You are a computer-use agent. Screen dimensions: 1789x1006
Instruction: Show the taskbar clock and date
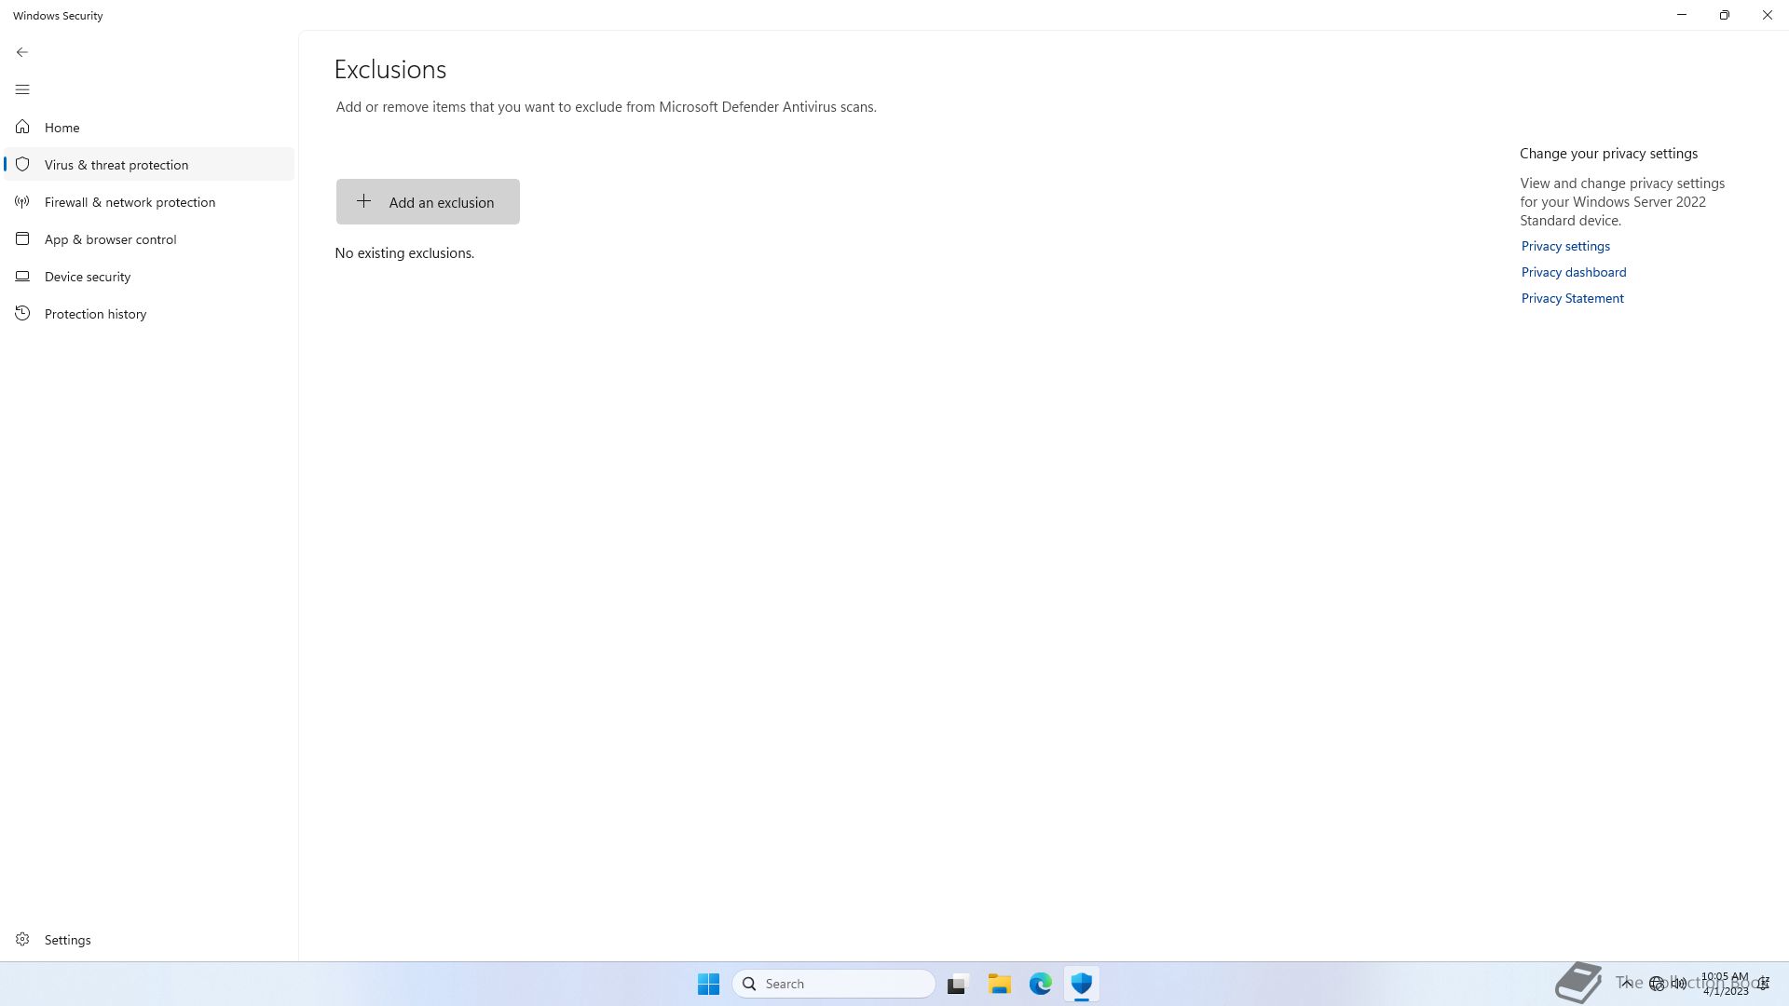pyautogui.click(x=1726, y=984)
